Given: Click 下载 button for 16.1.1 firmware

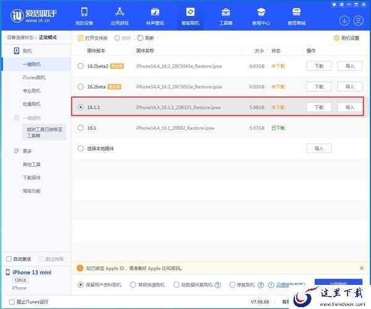Looking at the screenshot, I should click(318, 107).
